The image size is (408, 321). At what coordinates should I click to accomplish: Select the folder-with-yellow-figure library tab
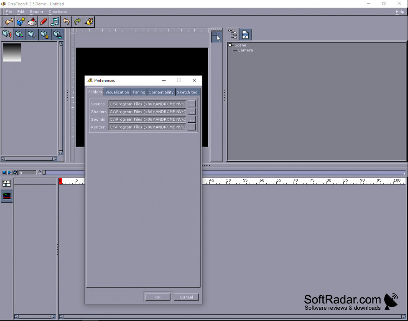coord(45,34)
